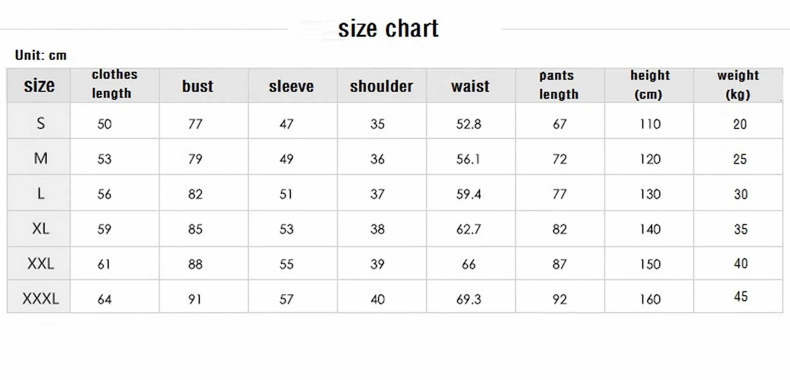Select the "pants length" column header
The image size is (790, 380).
[559, 85]
